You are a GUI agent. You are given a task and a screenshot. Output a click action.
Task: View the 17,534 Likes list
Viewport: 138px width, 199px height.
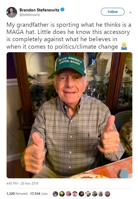pos(39,194)
